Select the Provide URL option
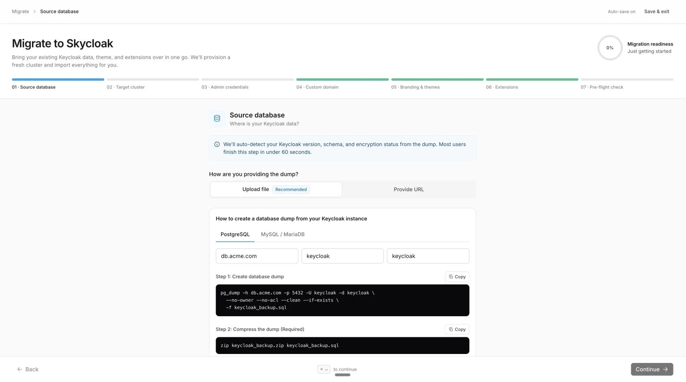Image resolution: width=686 pixels, height=382 pixels. click(409, 189)
